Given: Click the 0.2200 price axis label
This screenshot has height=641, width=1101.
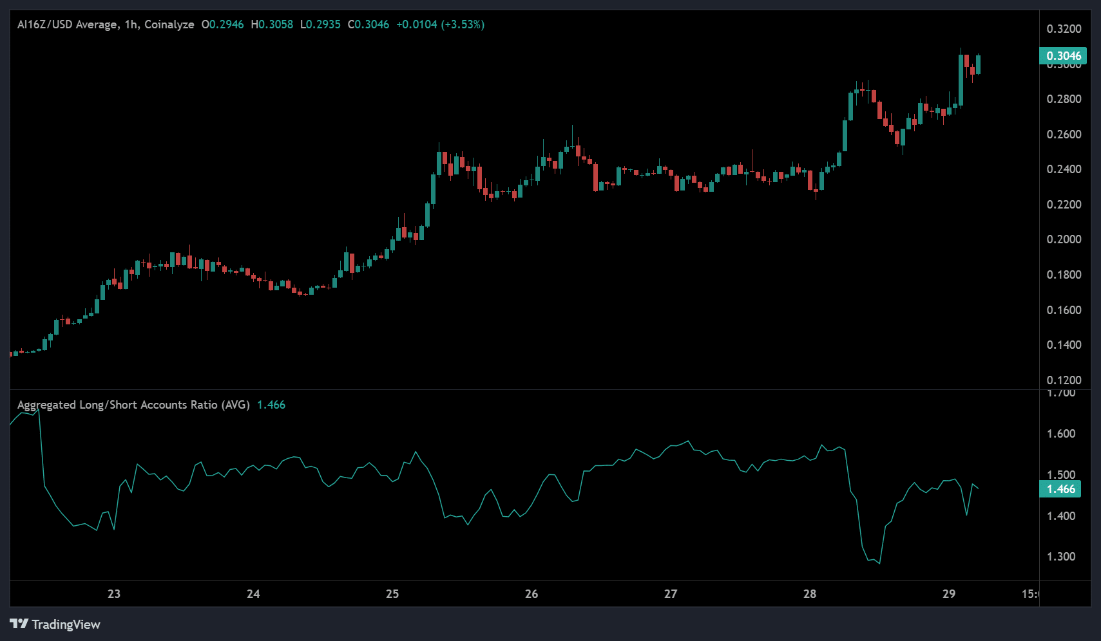Looking at the screenshot, I should 1064,205.
